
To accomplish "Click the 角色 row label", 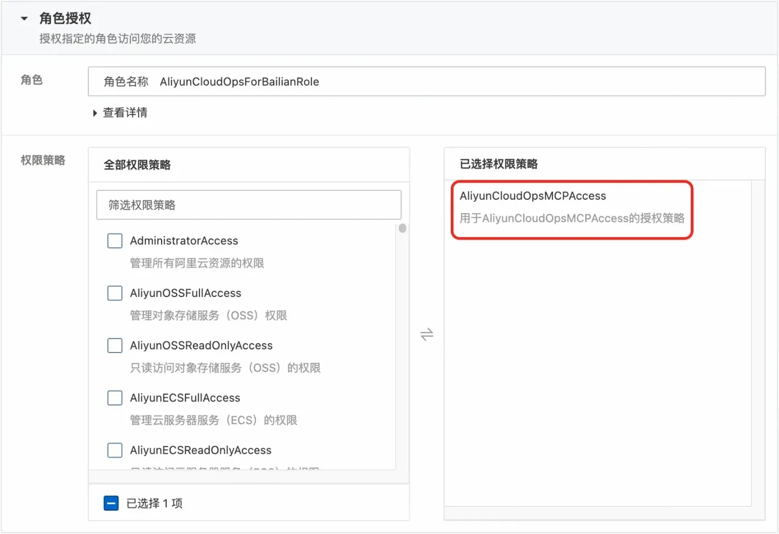I will coord(32,80).
